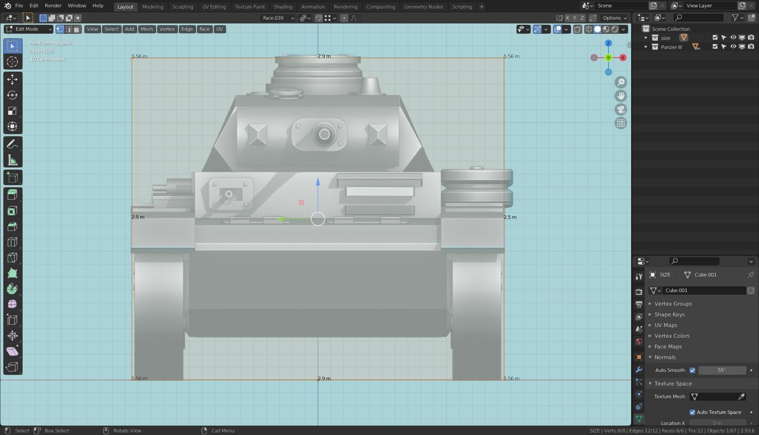Disable Panzer III in renders
This screenshot has width=759, height=435.
point(751,47)
